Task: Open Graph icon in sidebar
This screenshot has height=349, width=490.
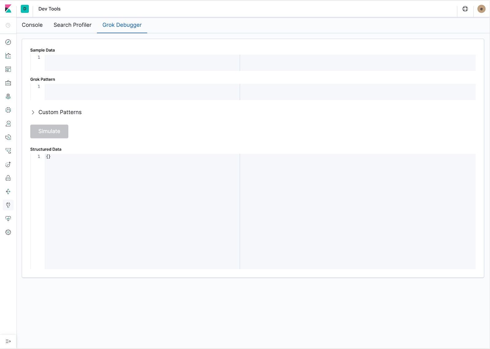Action: 8,191
